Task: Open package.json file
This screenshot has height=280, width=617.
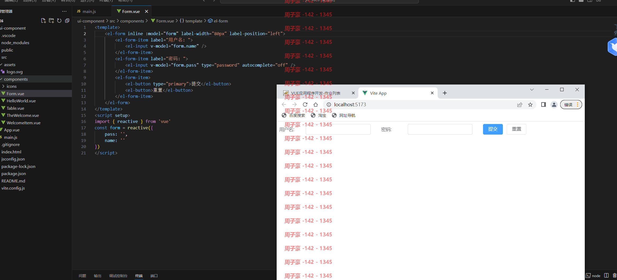Action: pos(14,173)
